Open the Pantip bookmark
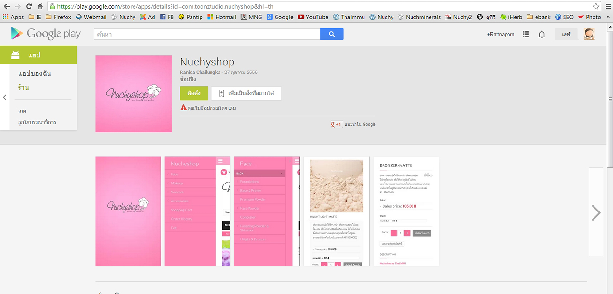 pos(191,17)
